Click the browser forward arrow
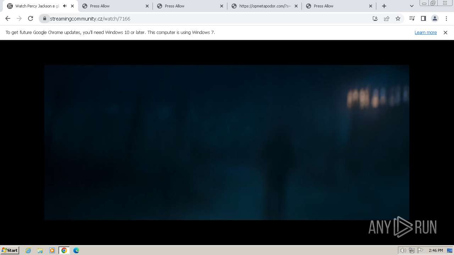454x255 pixels. tap(19, 18)
